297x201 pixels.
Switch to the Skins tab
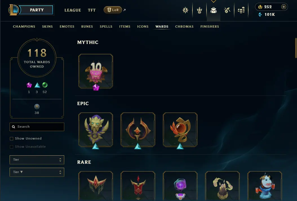coord(47,26)
